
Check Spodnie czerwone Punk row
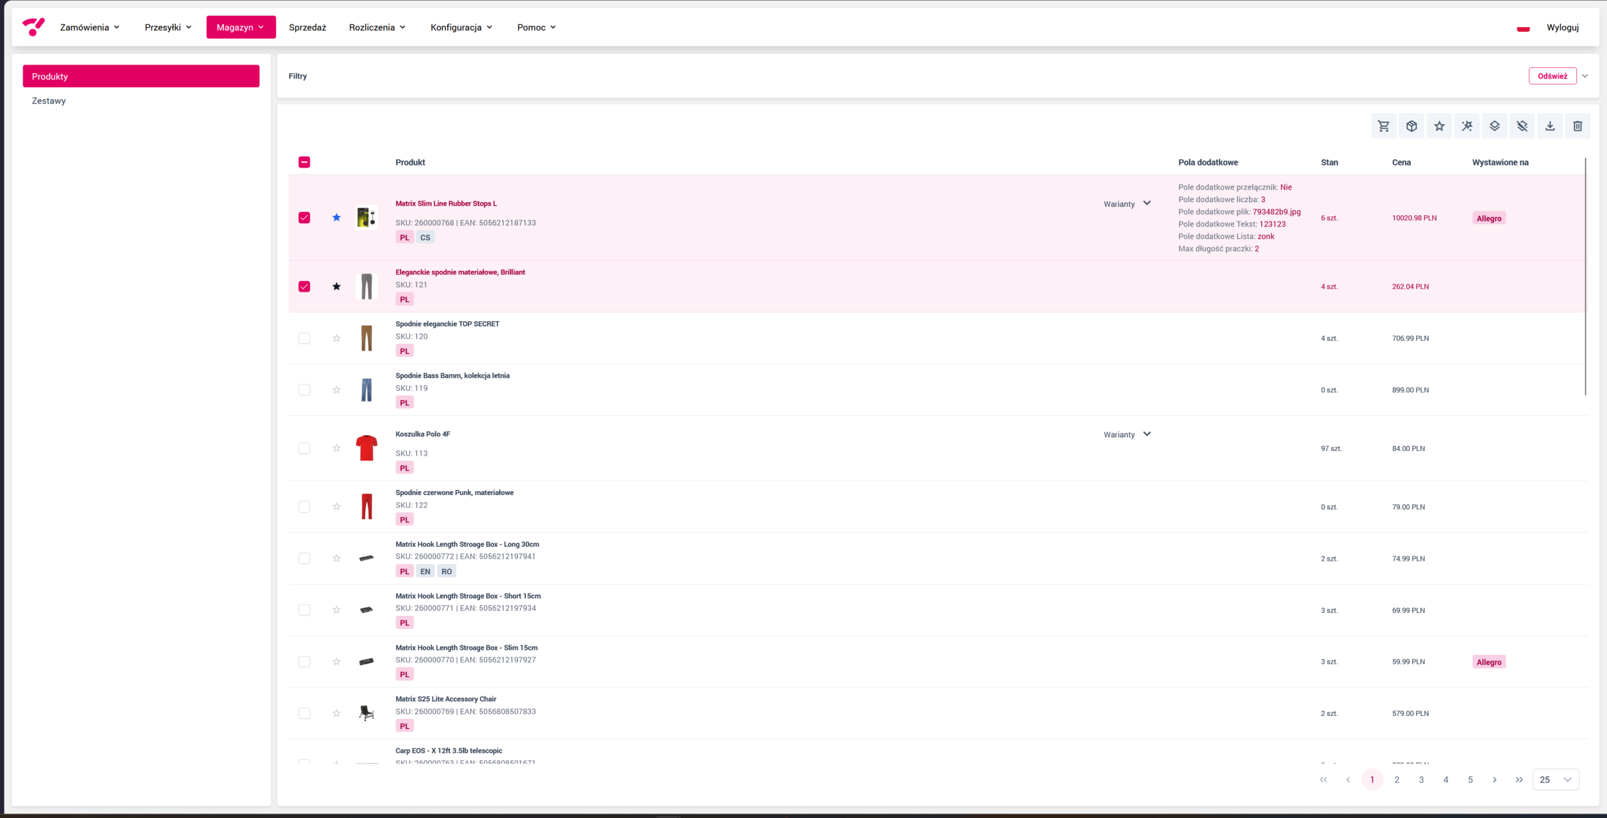tap(304, 506)
